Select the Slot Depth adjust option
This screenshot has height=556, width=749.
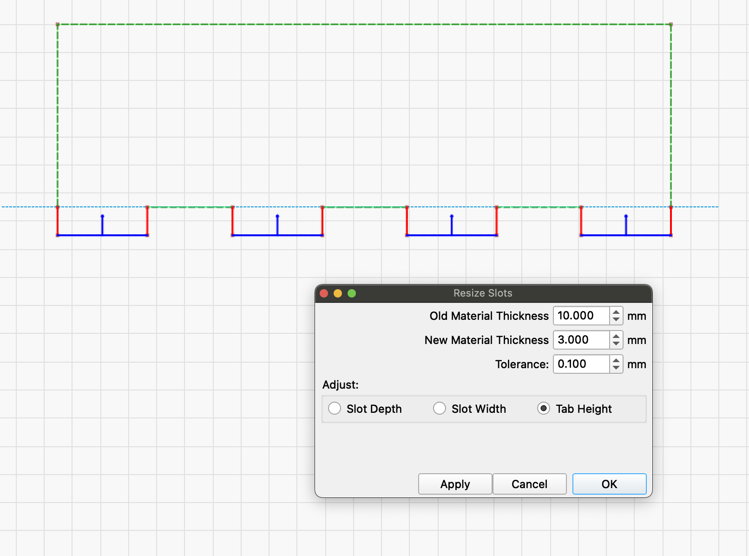(x=335, y=409)
